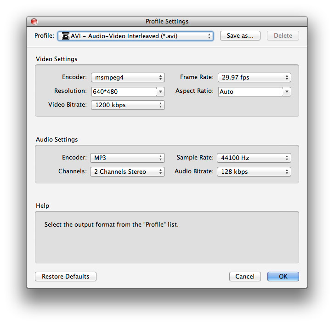Open the audio Encoder MP3 dropdown
Screen dimensions: 334x325
point(127,158)
